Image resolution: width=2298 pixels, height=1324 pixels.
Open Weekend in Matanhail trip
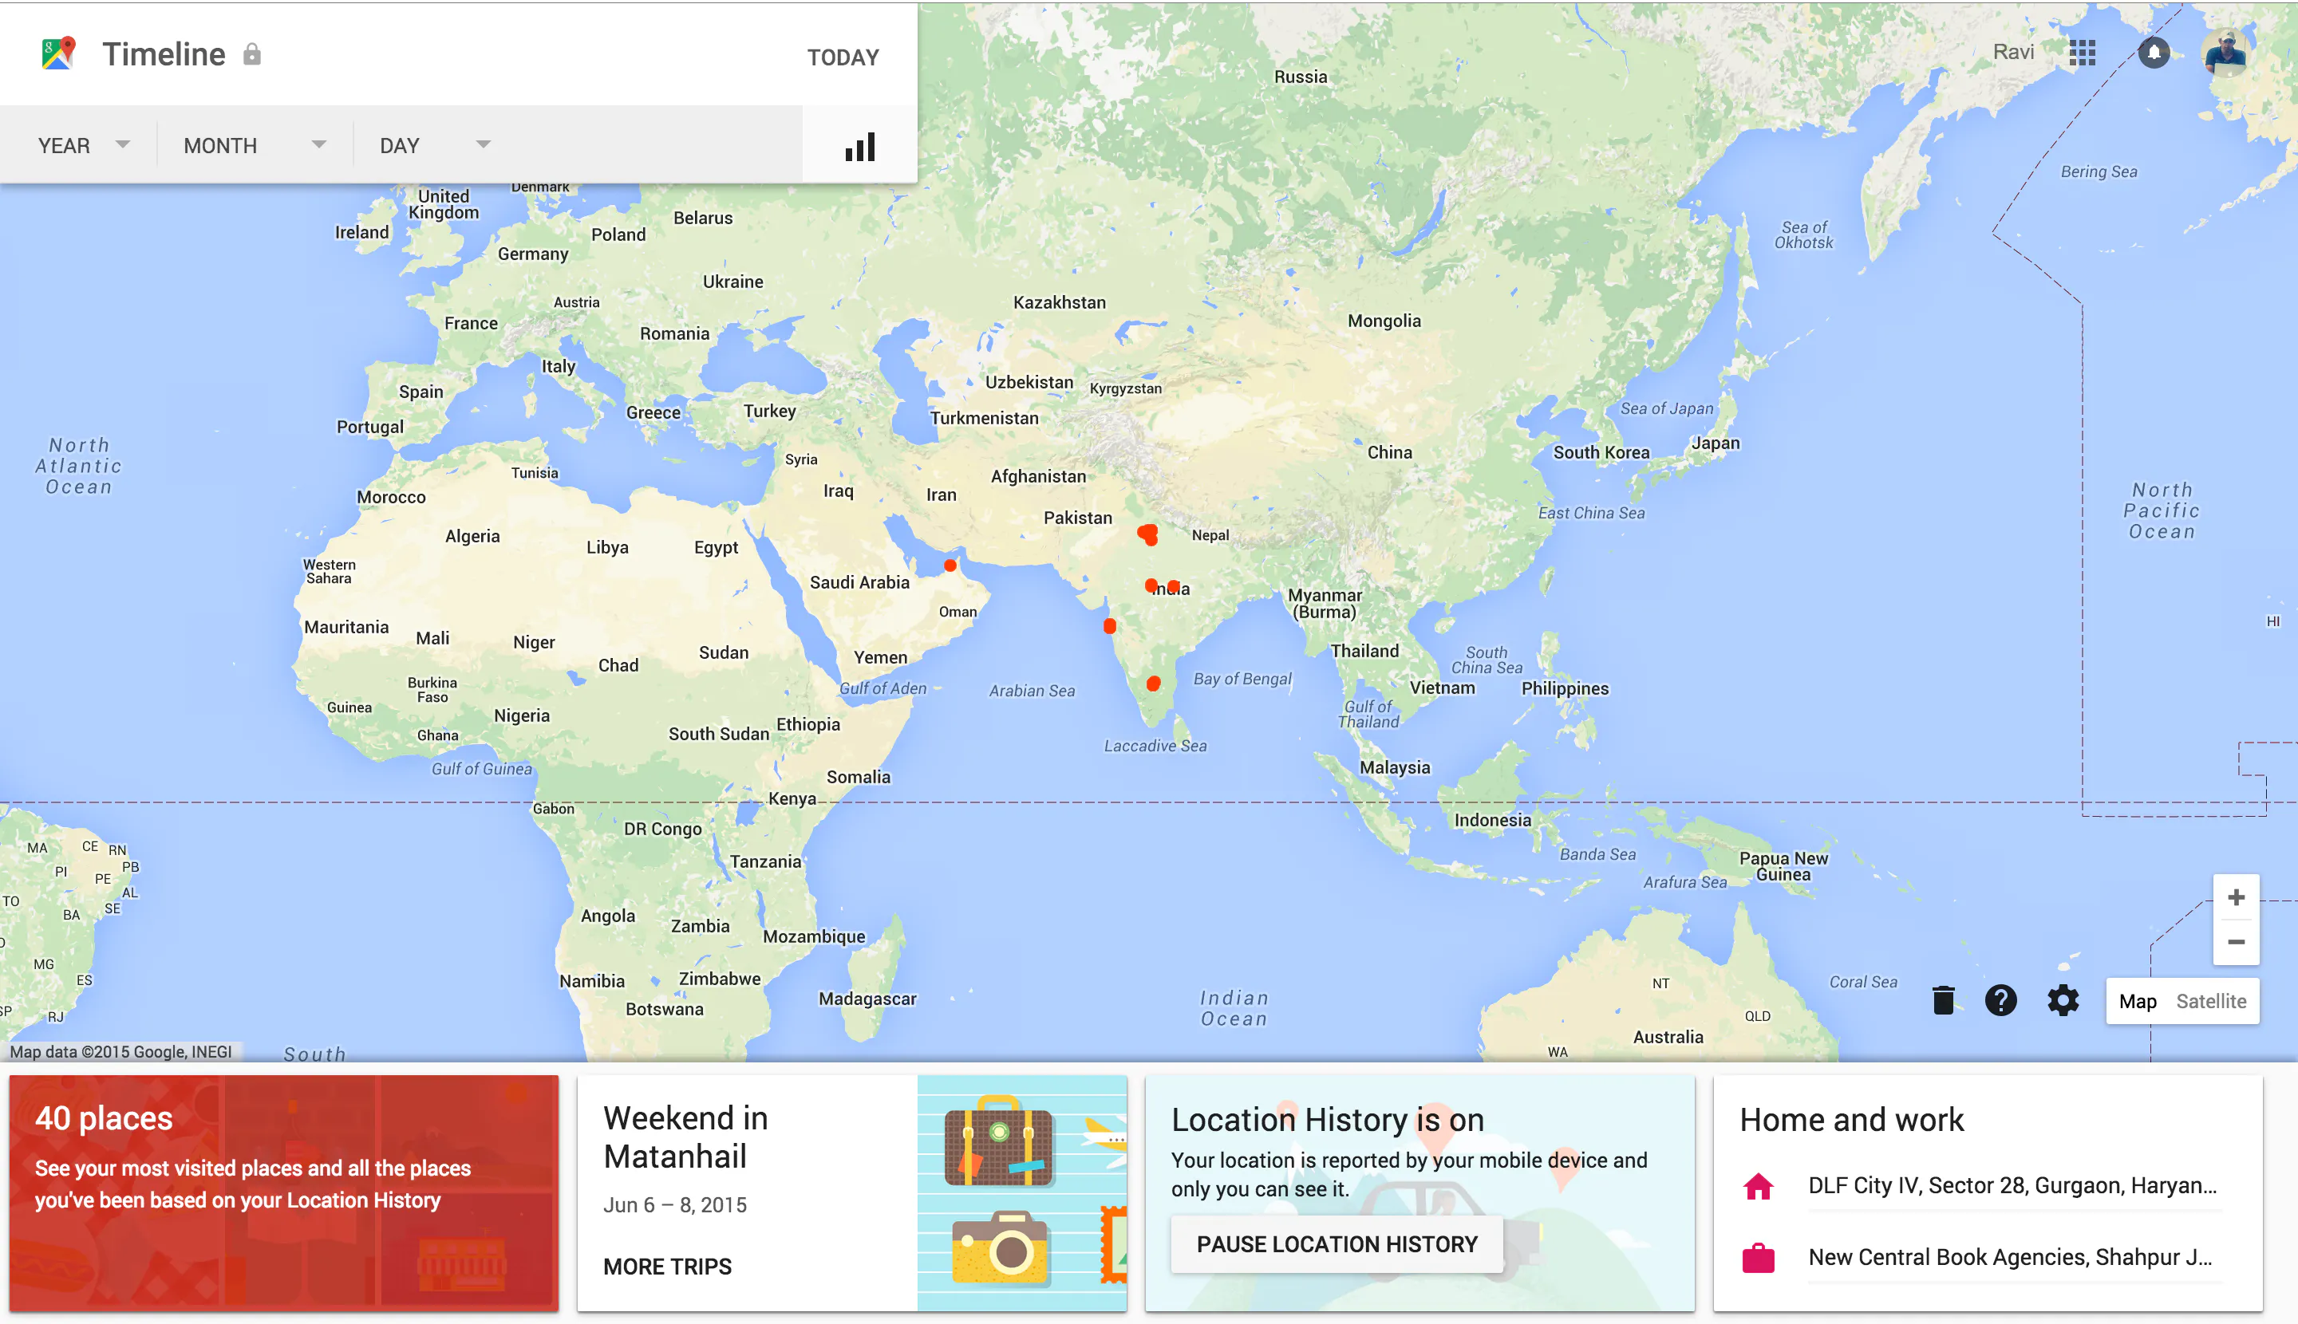(x=851, y=1192)
